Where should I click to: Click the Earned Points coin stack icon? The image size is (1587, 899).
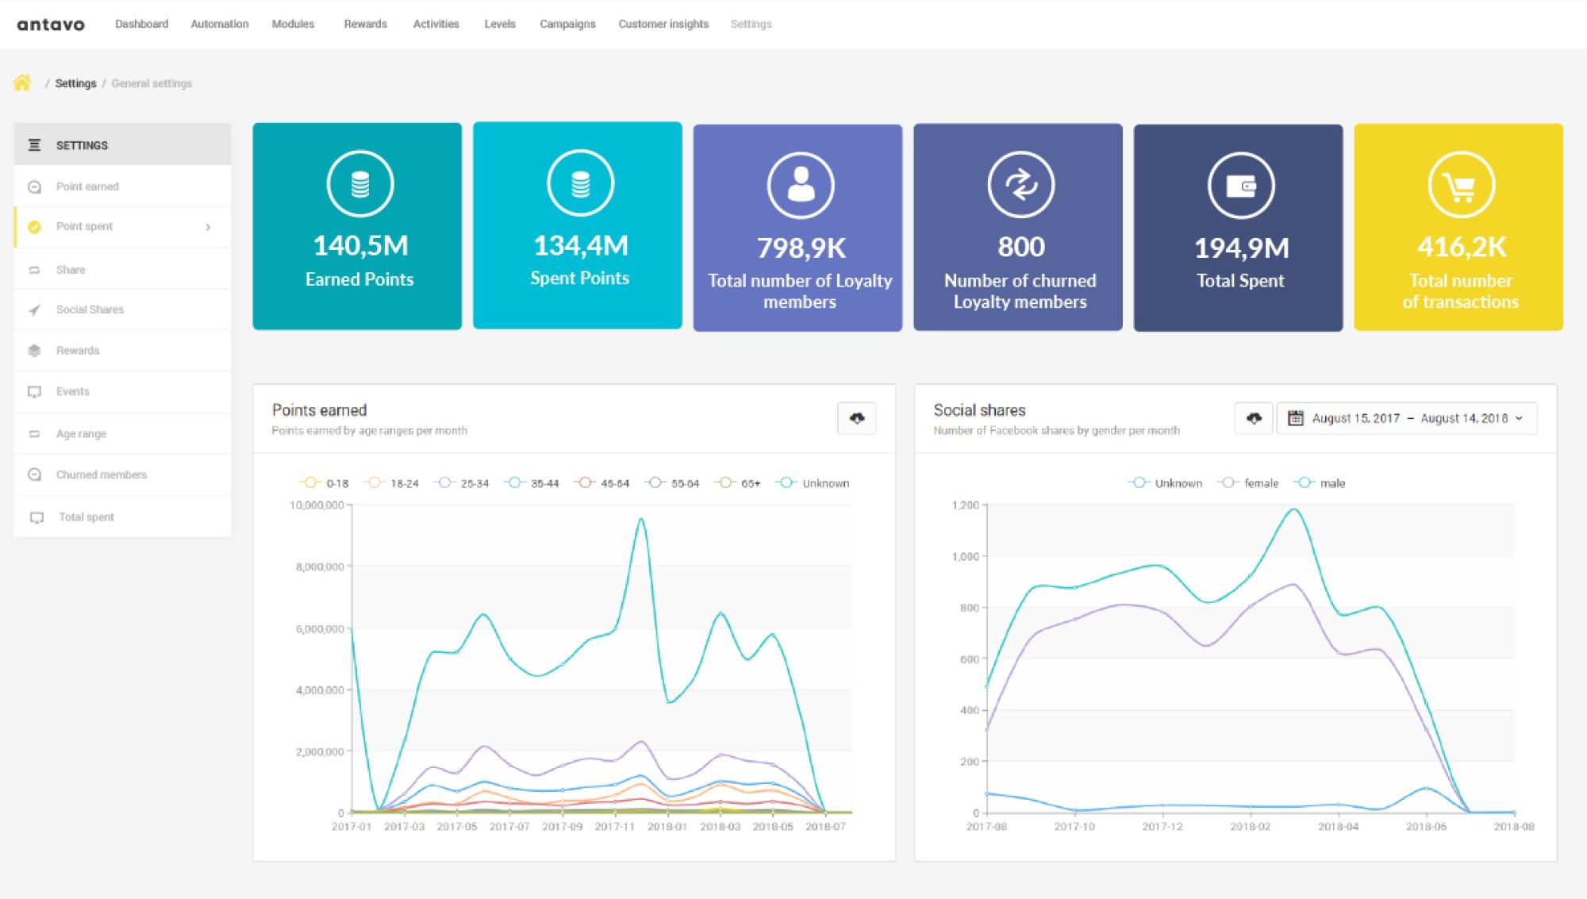coord(359,183)
